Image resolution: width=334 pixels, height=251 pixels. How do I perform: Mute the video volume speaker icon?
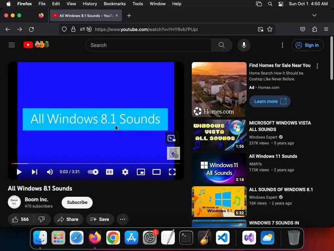[50, 172]
